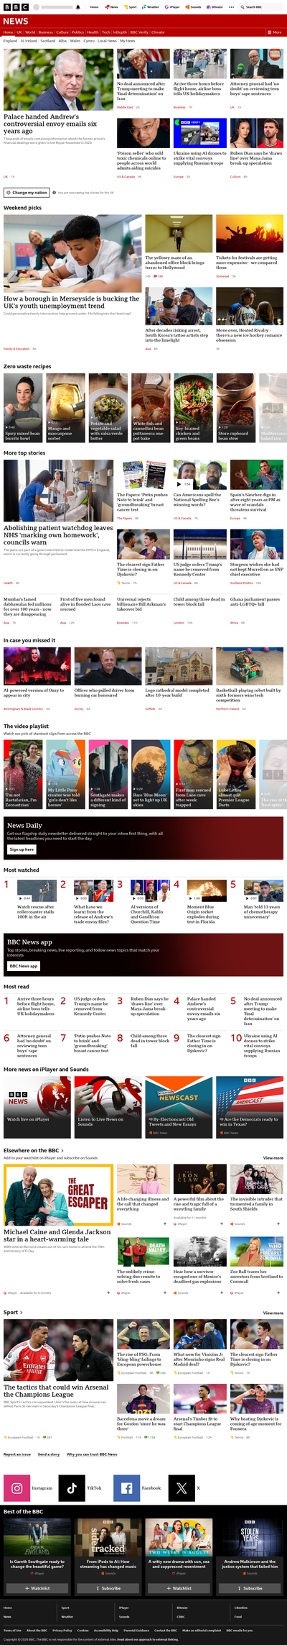Open the X social icon
This screenshot has width=287, height=1645.
(181, 1487)
